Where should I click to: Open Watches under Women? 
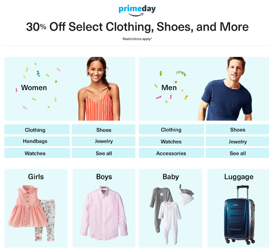click(37, 153)
